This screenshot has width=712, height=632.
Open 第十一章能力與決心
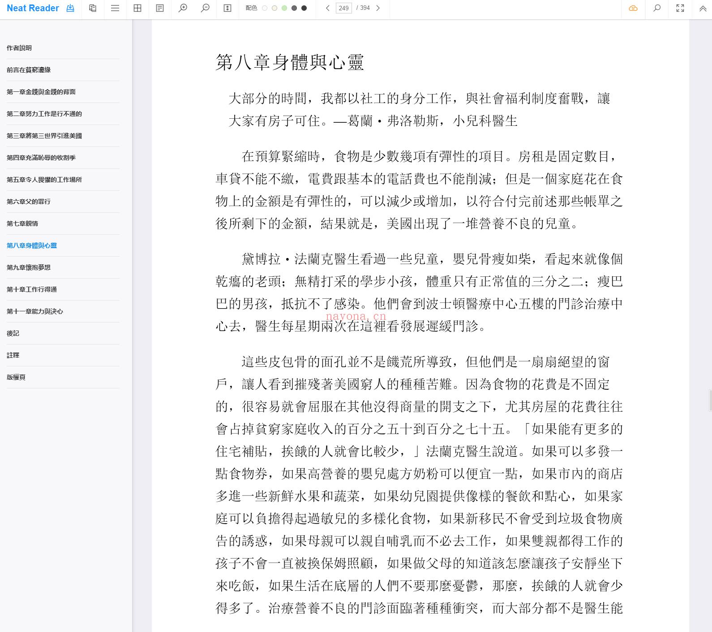coord(35,311)
